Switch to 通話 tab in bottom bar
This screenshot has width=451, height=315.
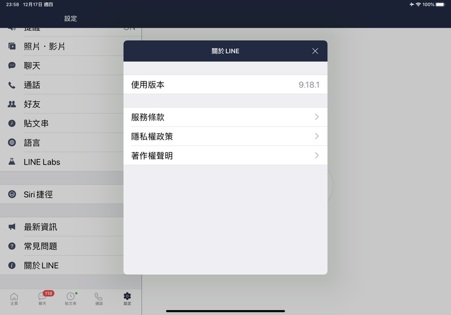[99, 299]
